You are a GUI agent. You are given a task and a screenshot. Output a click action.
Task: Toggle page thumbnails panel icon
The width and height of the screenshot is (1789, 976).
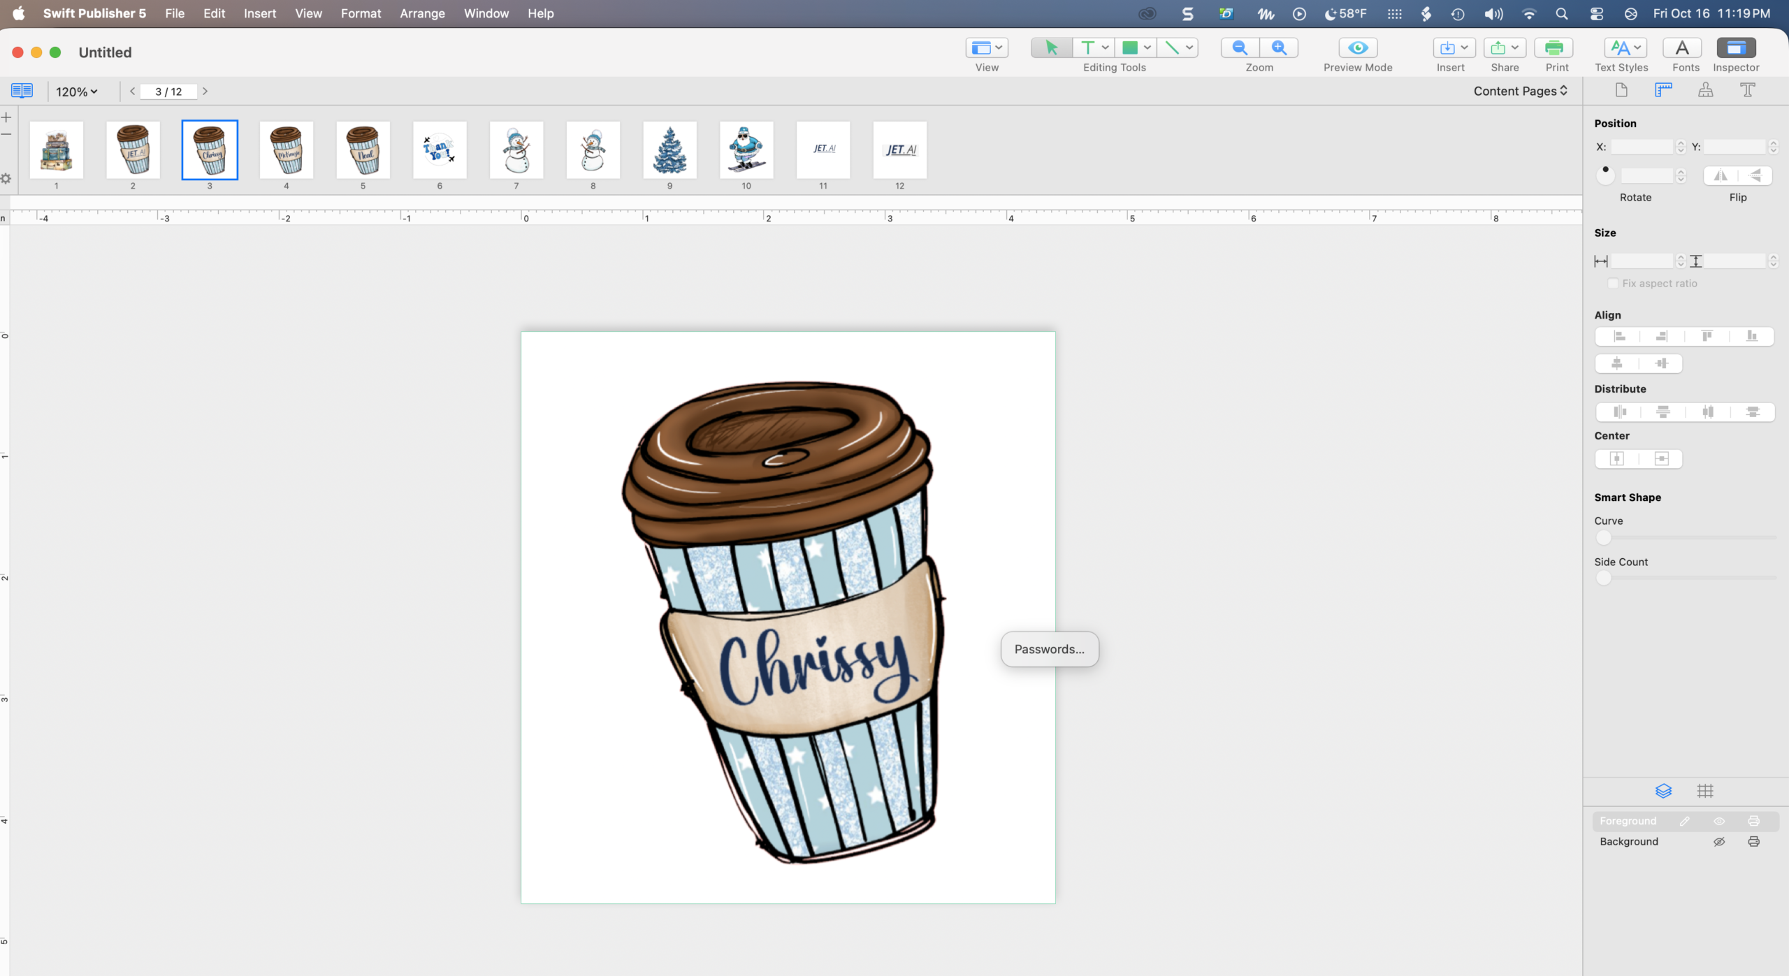[x=22, y=91]
